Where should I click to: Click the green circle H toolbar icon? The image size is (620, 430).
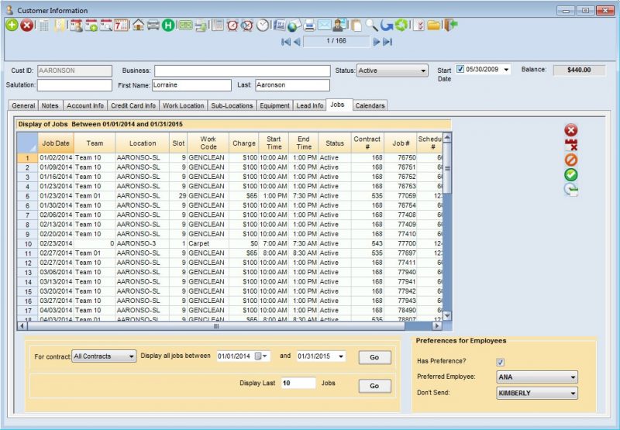click(x=168, y=26)
